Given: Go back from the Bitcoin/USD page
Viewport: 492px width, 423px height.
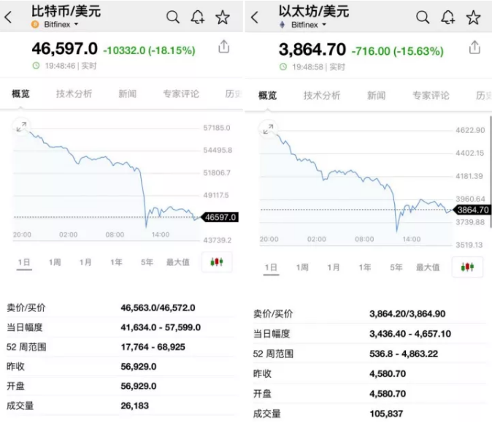Looking at the screenshot, I should pyautogui.click(x=8, y=18).
